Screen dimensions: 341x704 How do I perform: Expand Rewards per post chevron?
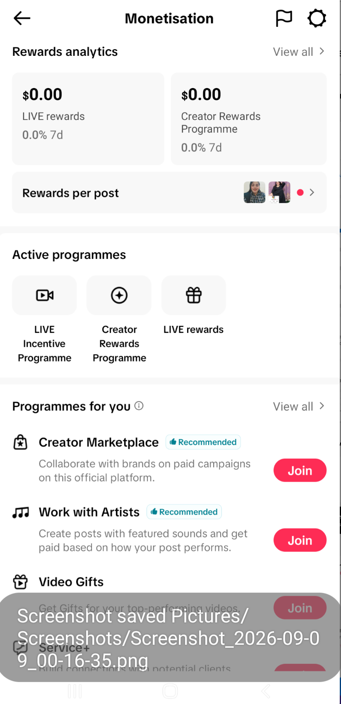pyautogui.click(x=312, y=192)
